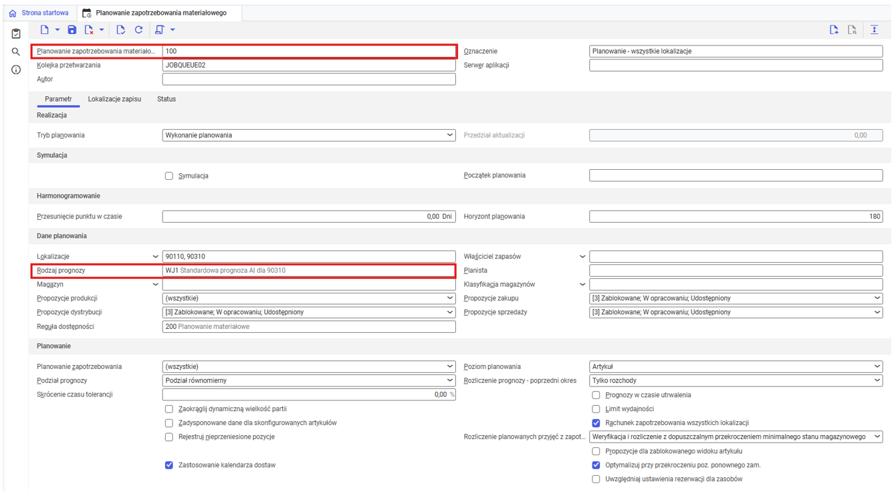Expand the Lokalizacje label chevron

(156, 257)
